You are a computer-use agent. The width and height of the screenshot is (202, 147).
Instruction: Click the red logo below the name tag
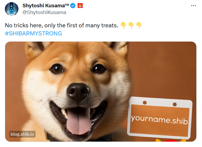(171, 140)
